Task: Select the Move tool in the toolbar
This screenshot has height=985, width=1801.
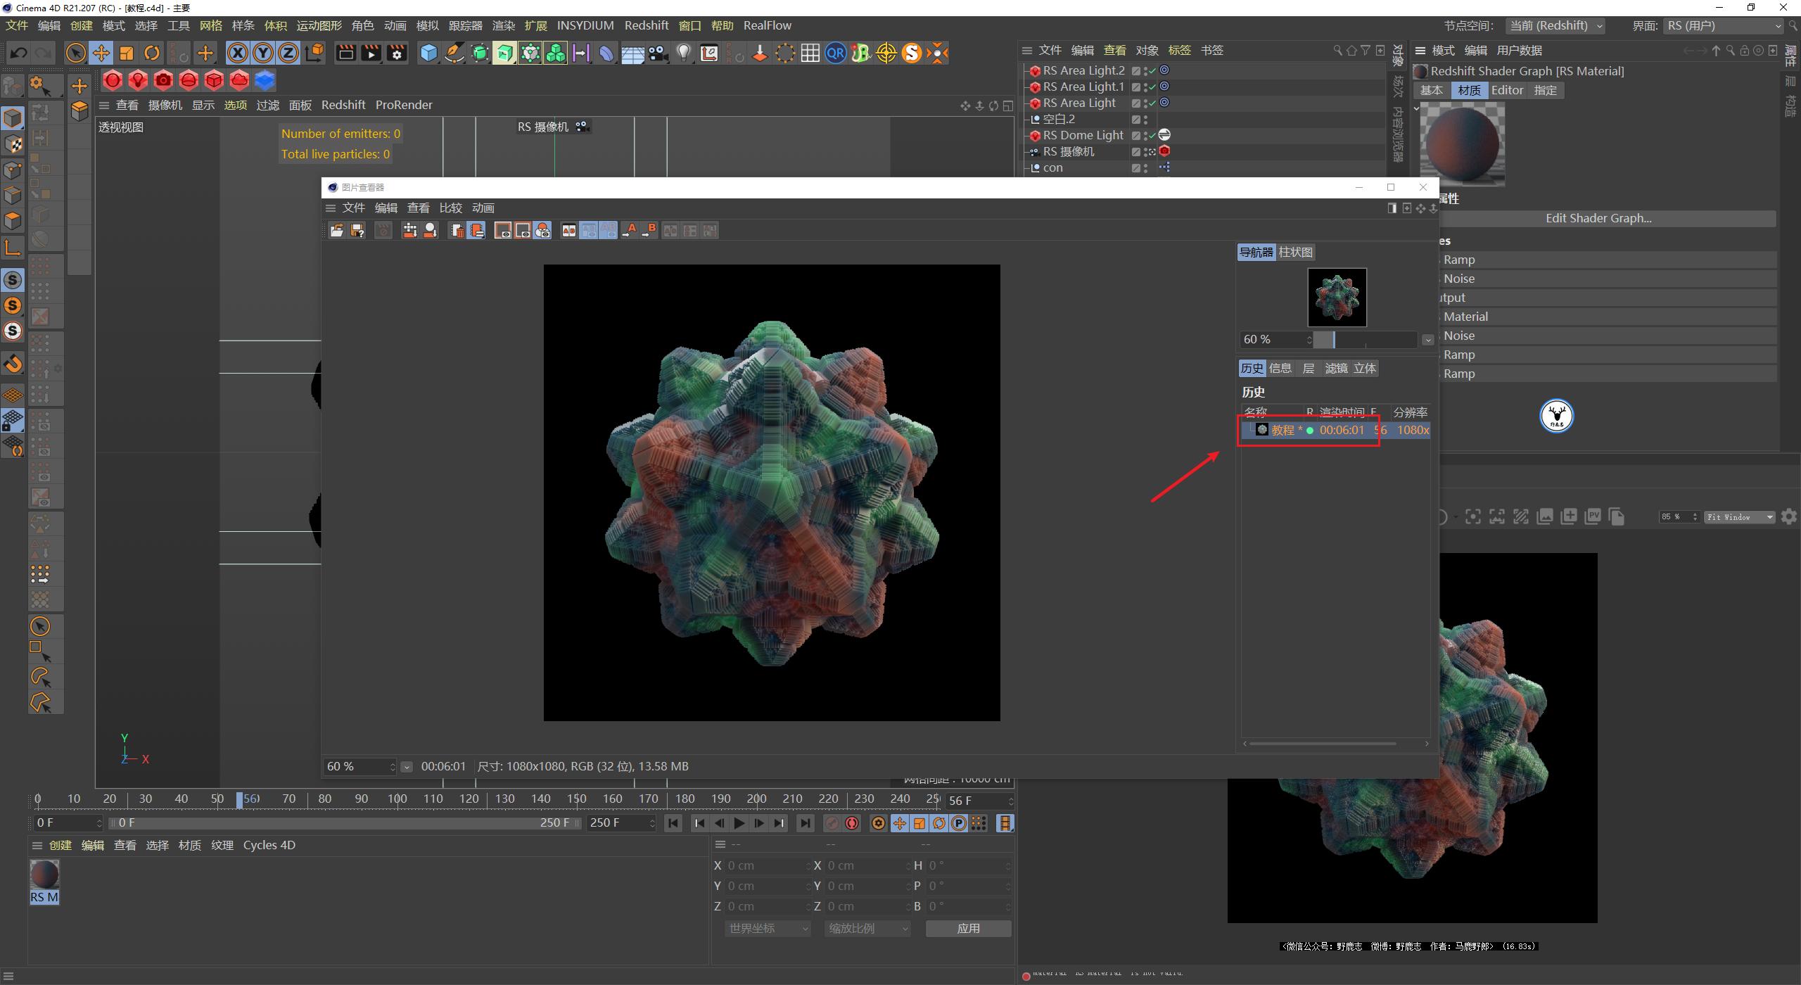Action: pos(101,53)
